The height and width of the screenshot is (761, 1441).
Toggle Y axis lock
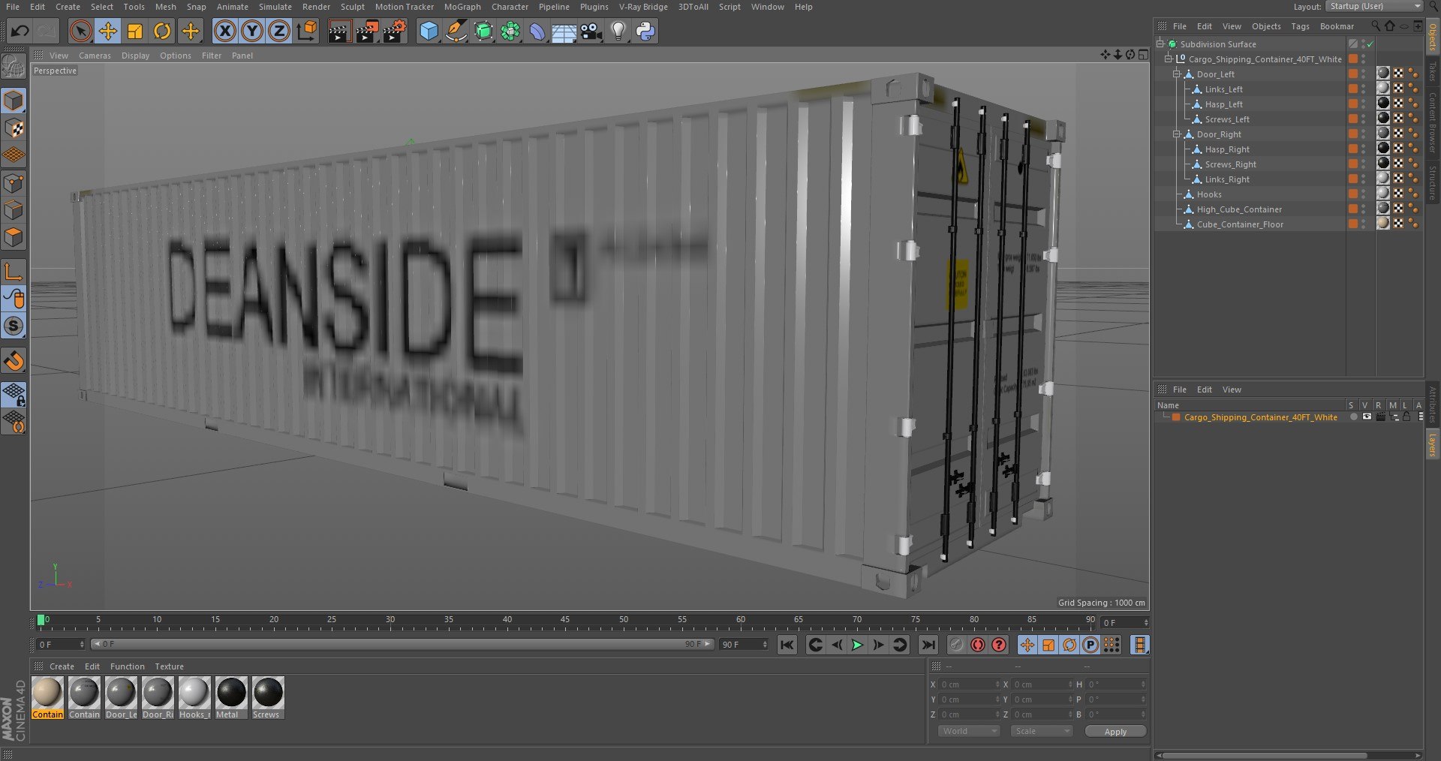click(x=252, y=31)
